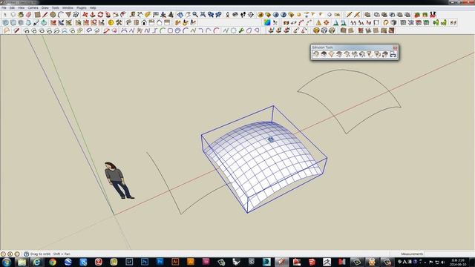Click the yellow circle icon in second toolbar row
475x267 pixels.
click(111, 23)
